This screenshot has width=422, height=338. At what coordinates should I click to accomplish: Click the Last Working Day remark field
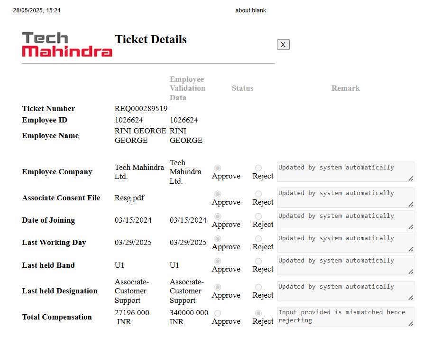tap(345, 243)
